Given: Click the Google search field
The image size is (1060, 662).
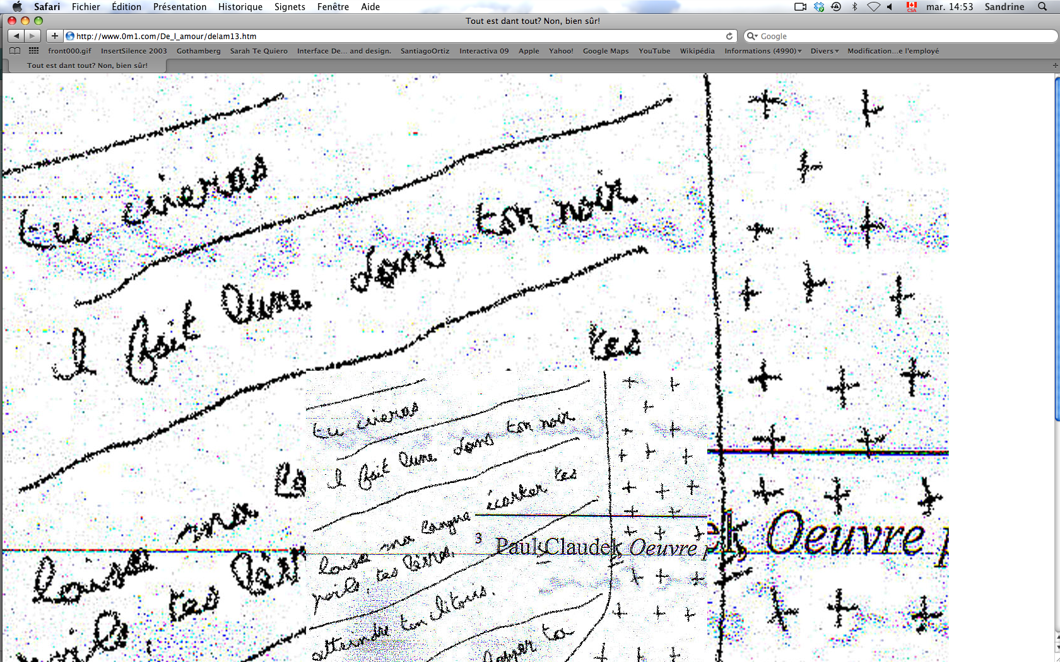Looking at the screenshot, I should tap(900, 36).
